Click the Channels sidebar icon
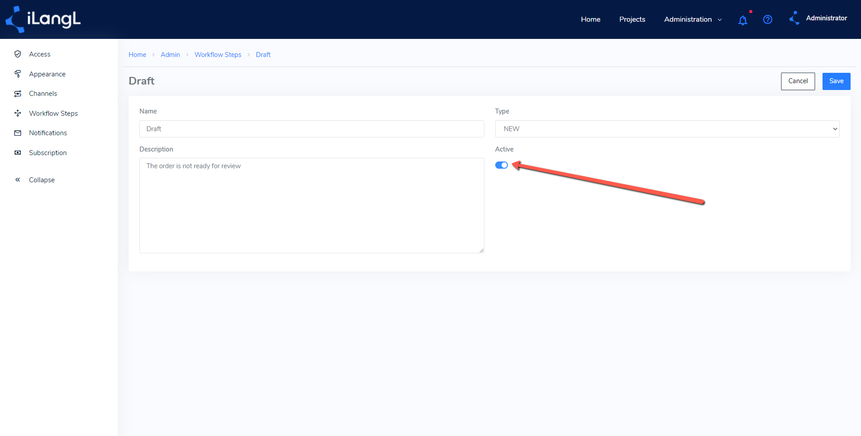 18,94
